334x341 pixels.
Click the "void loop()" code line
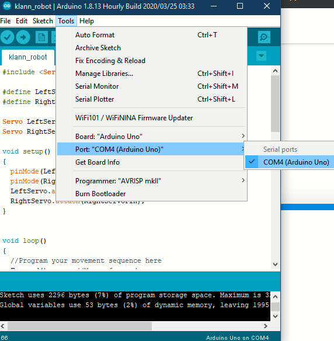click(24, 241)
